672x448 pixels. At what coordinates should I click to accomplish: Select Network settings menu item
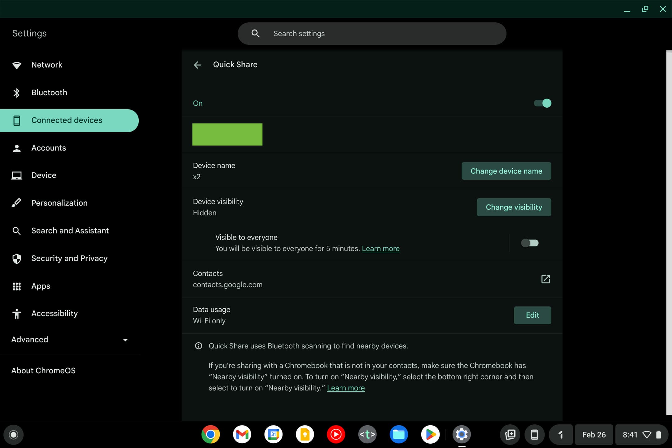click(46, 64)
